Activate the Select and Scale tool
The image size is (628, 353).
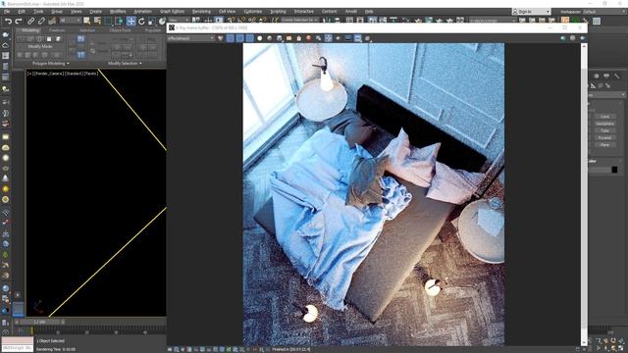tap(152, 21)
